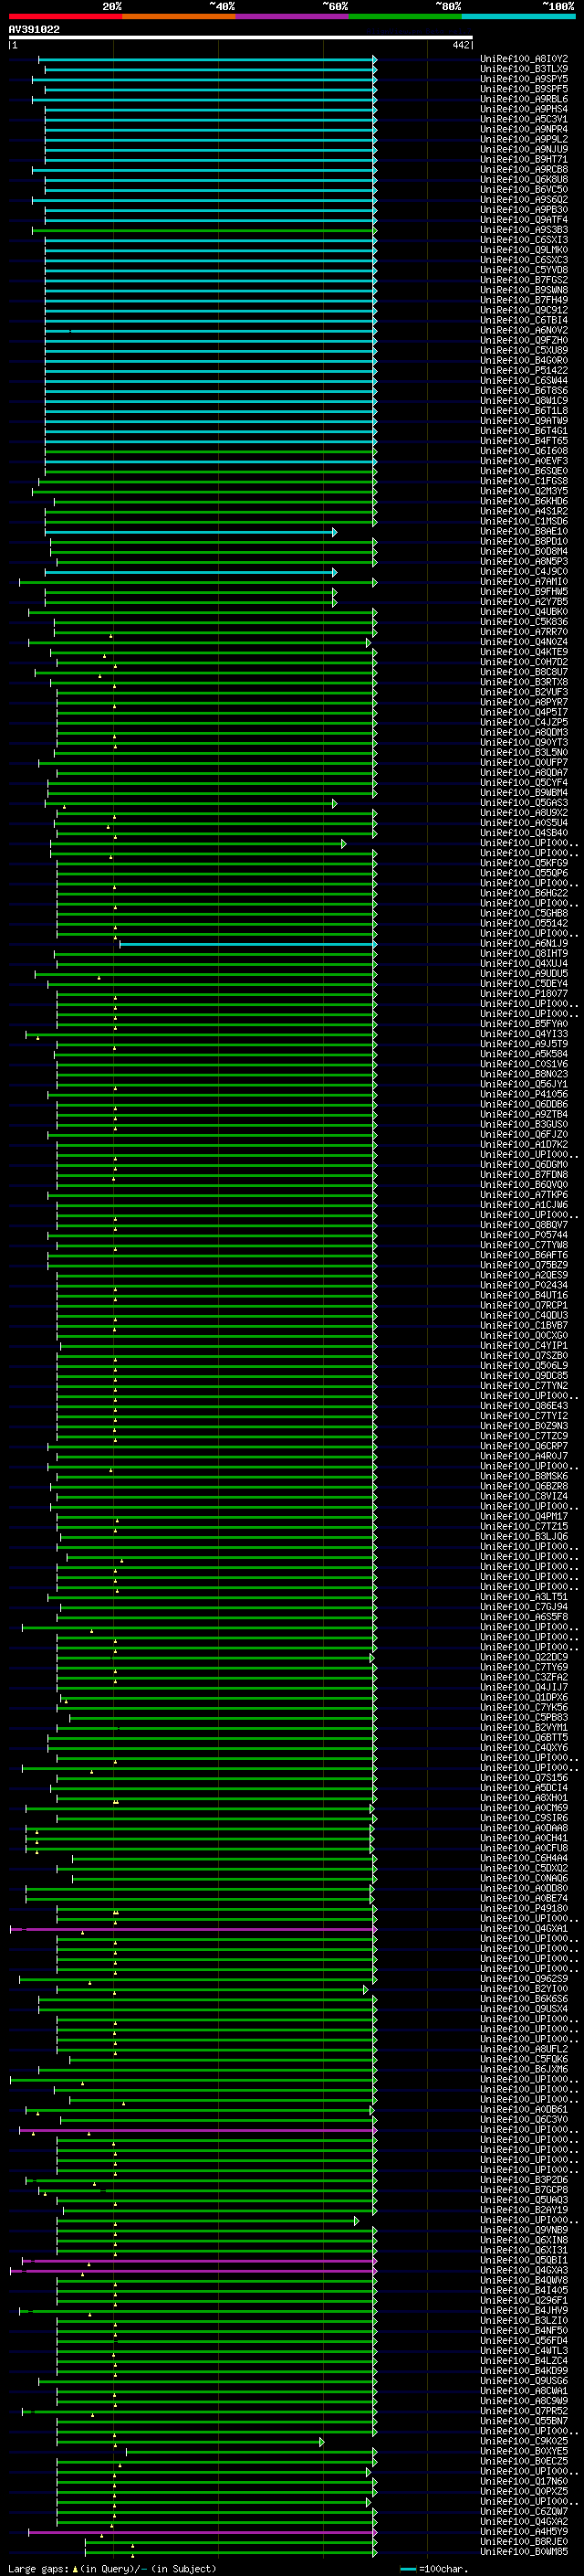The height and width of the screenshot is (2576, 584).
Task: Open the UniRef100_Q4GXA3 hit label
Action: (524, 2270)
